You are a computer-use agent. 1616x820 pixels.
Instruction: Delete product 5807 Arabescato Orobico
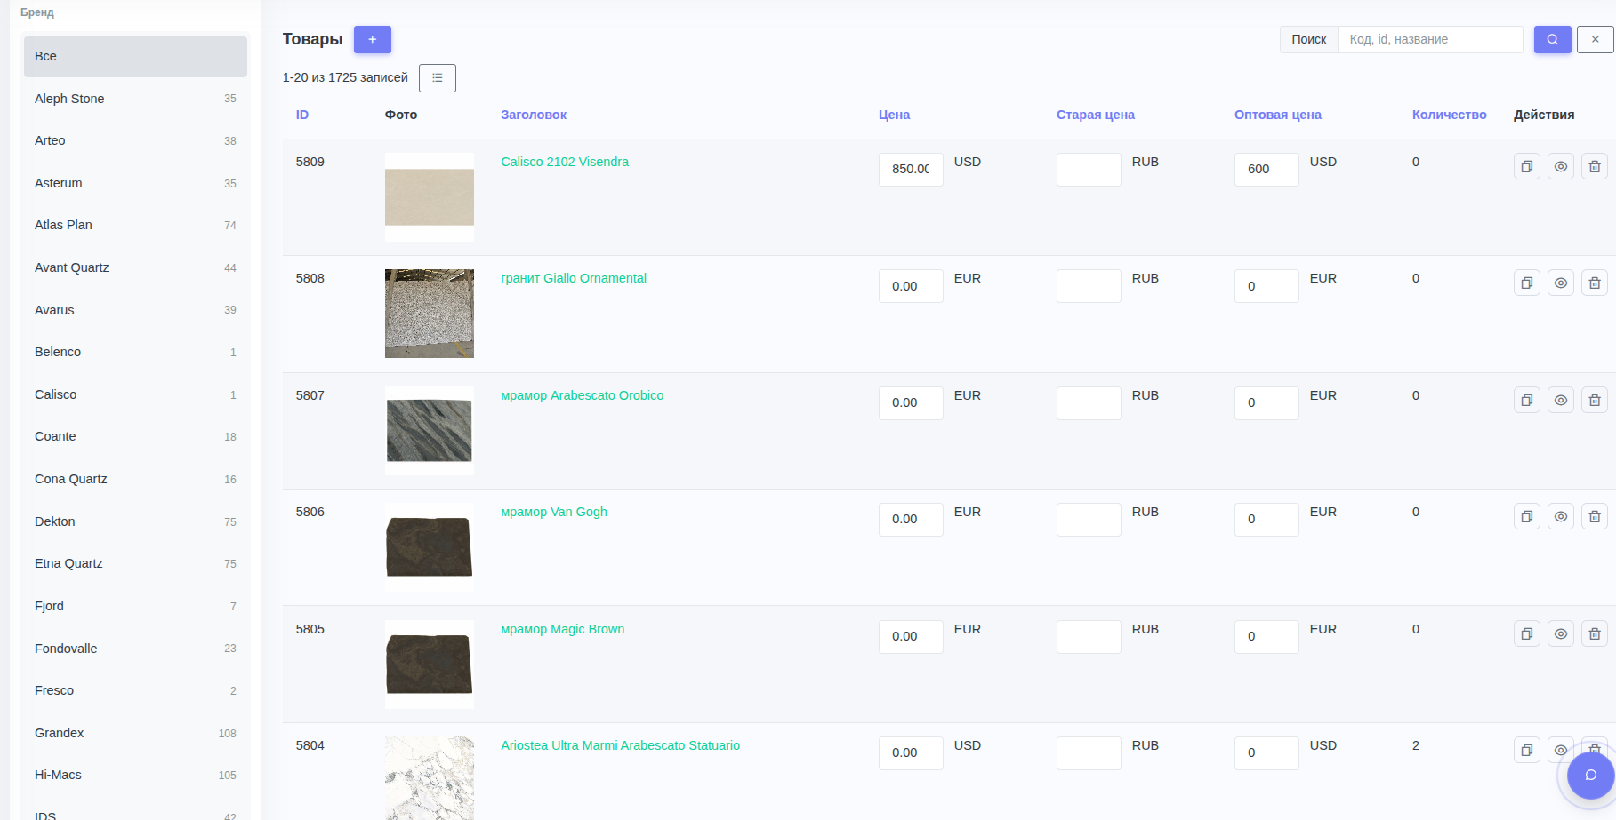click(1594, 400)
